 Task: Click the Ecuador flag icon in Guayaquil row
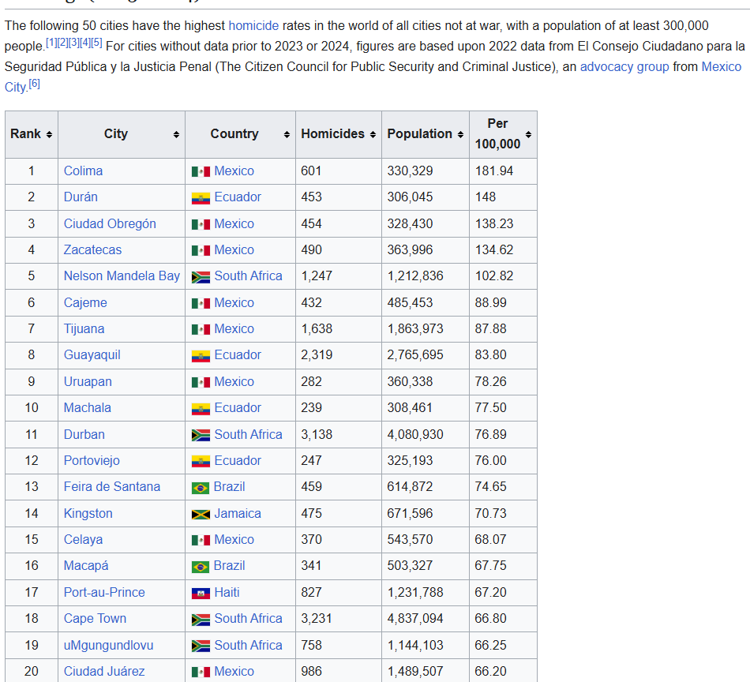[x=201, y=356]
